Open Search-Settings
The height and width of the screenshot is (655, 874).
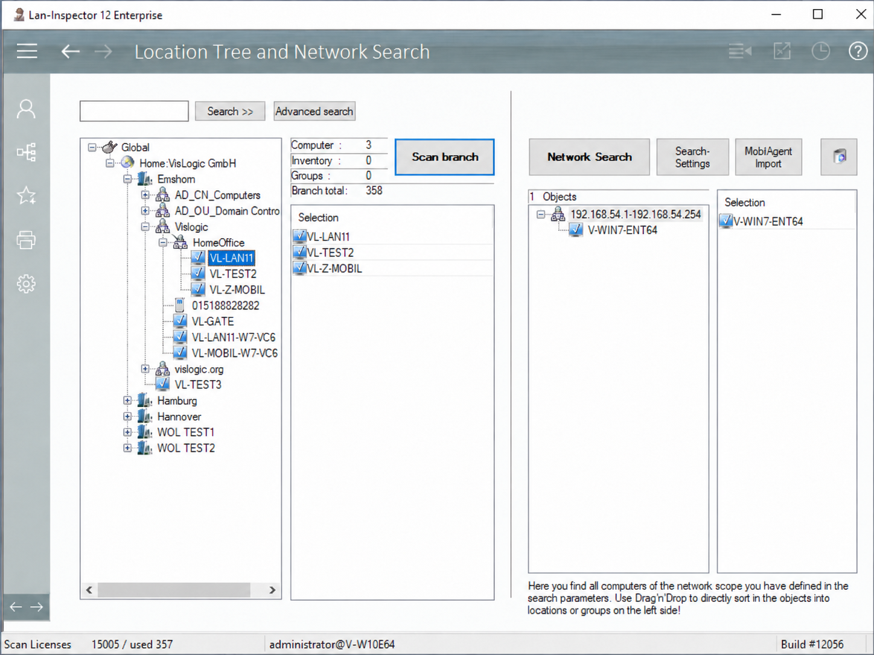click(x=692, y=157)
